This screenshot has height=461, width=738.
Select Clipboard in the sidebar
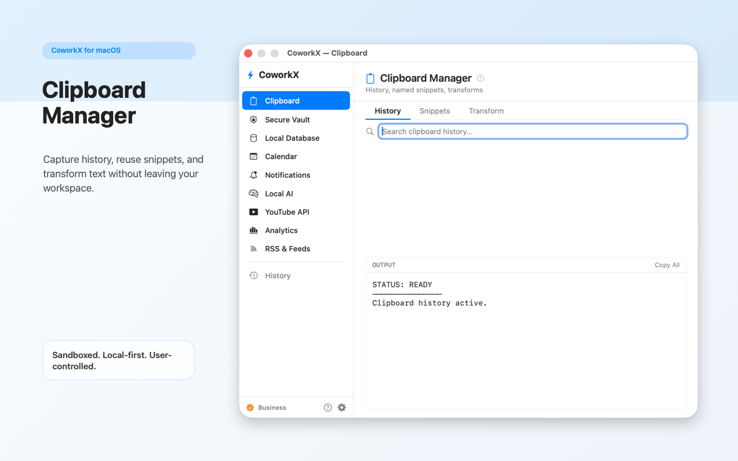click(x=296, y=100)
